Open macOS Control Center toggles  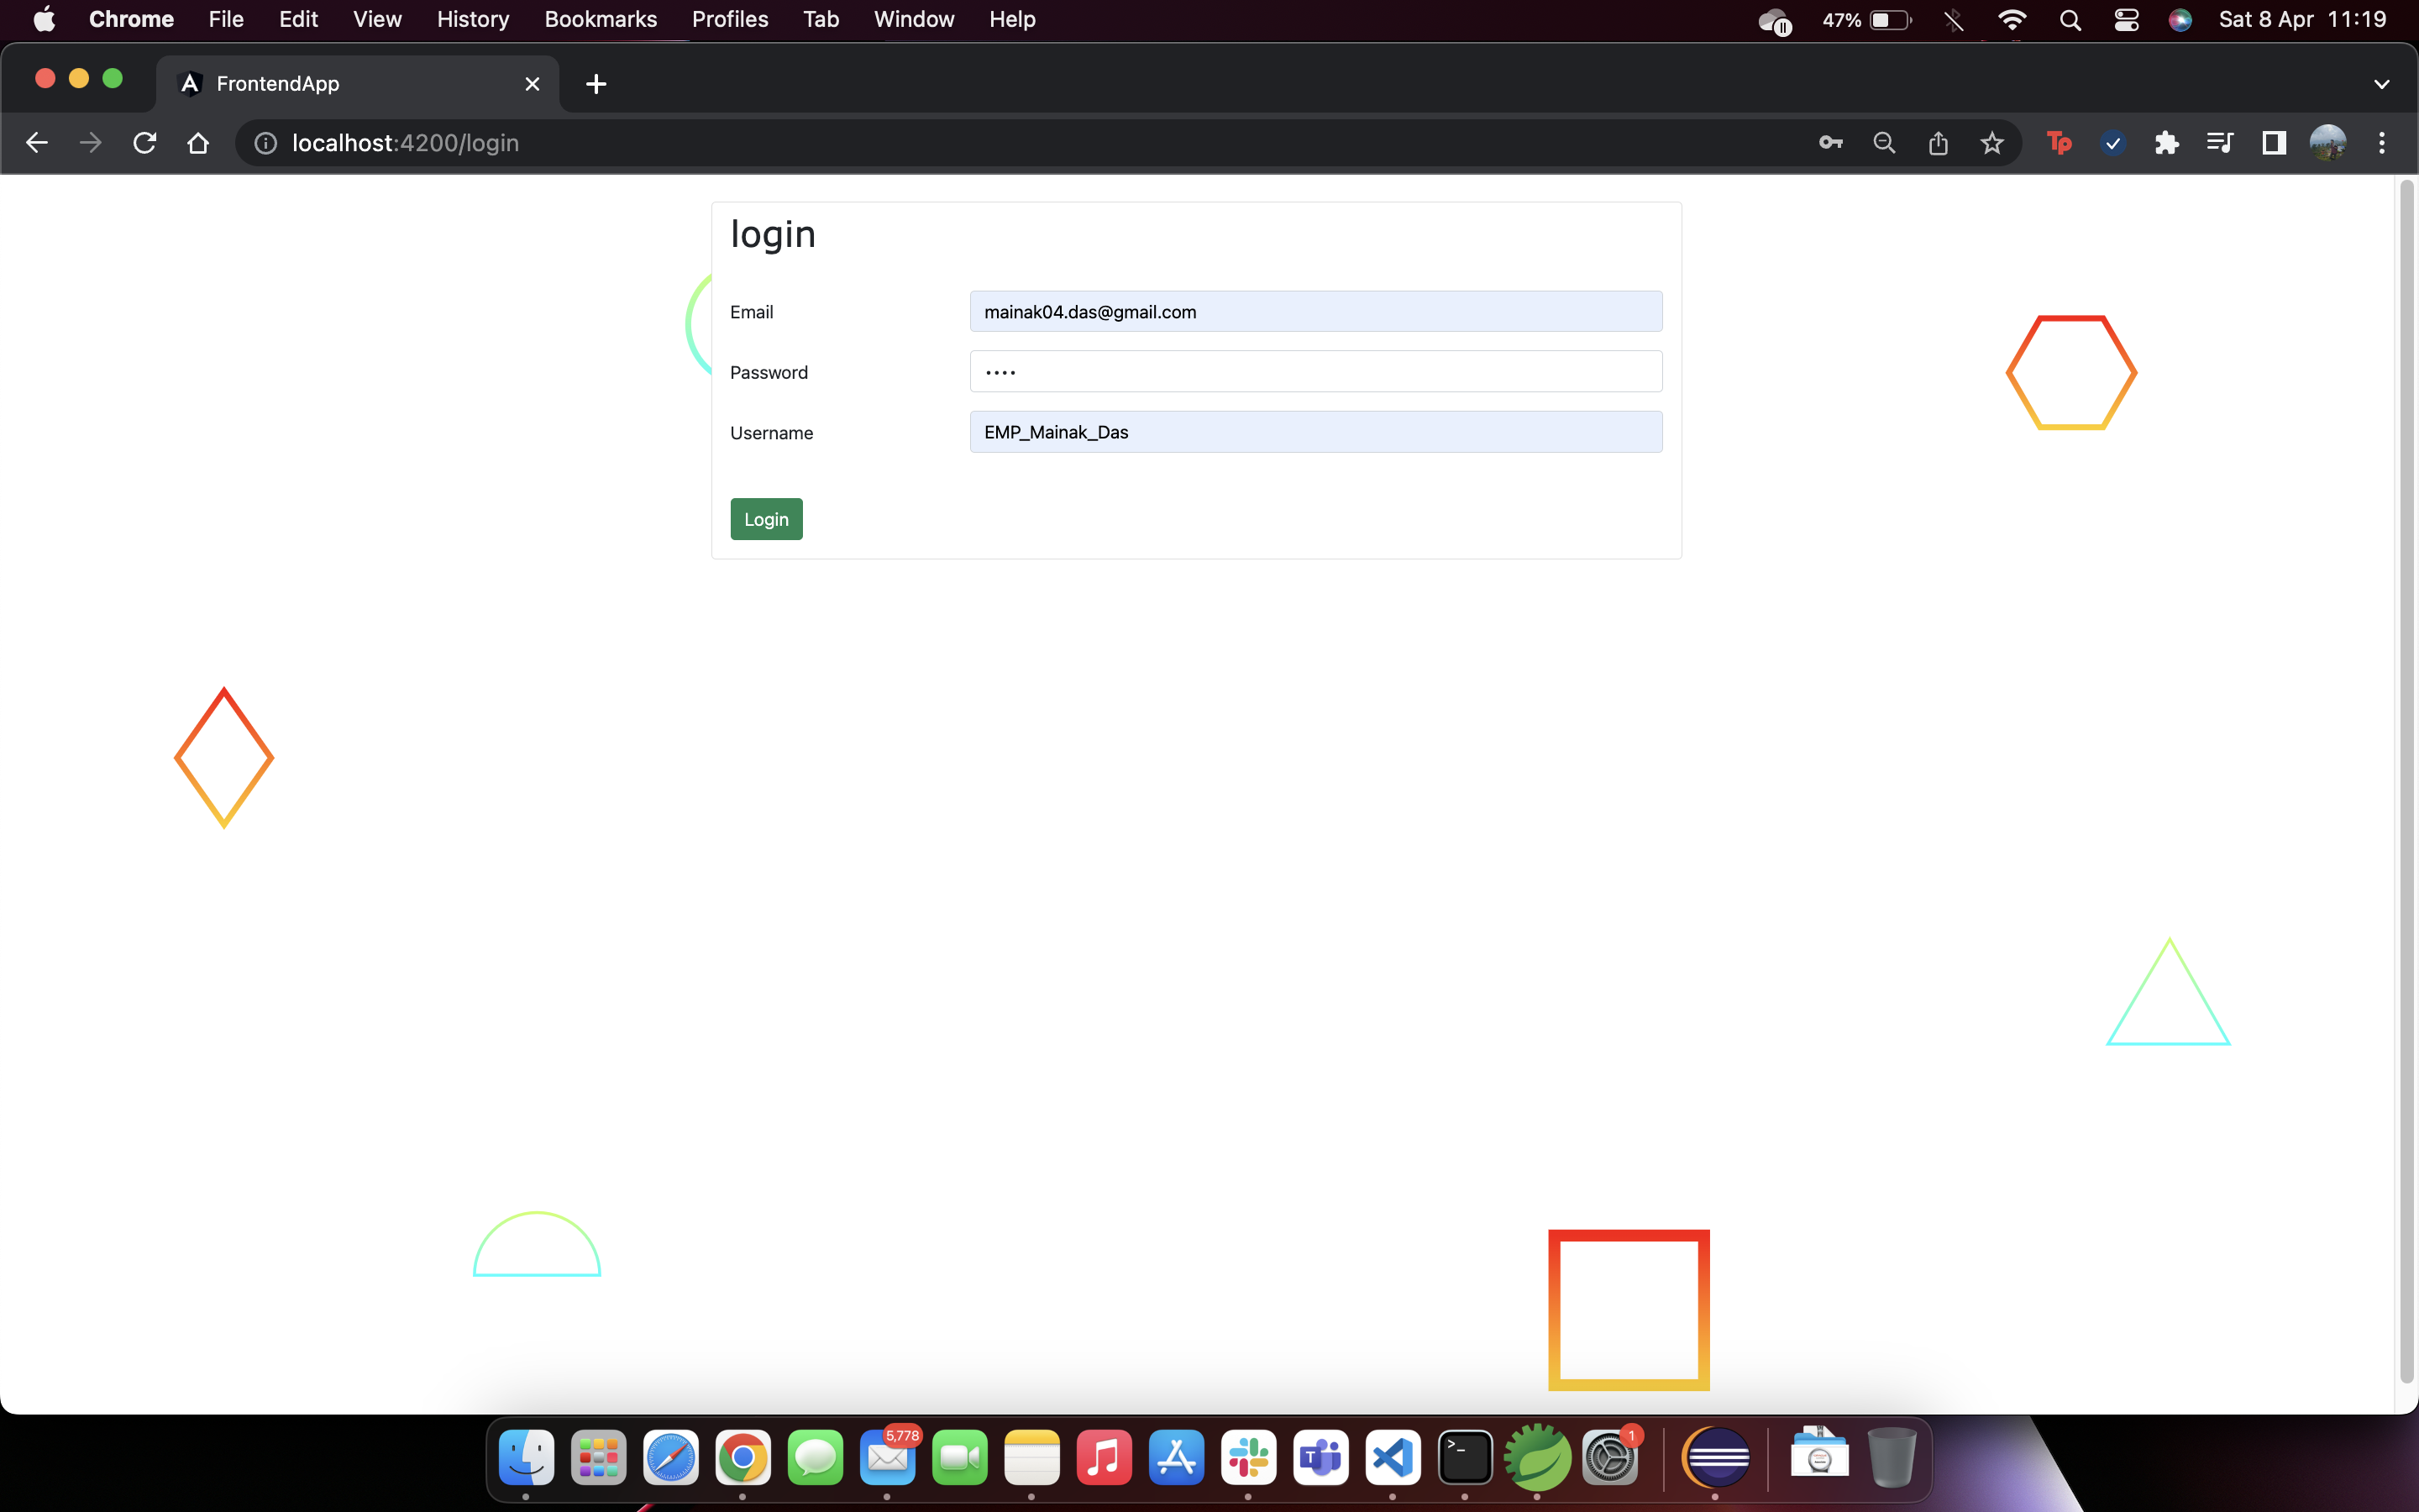tap(2126, 20)
